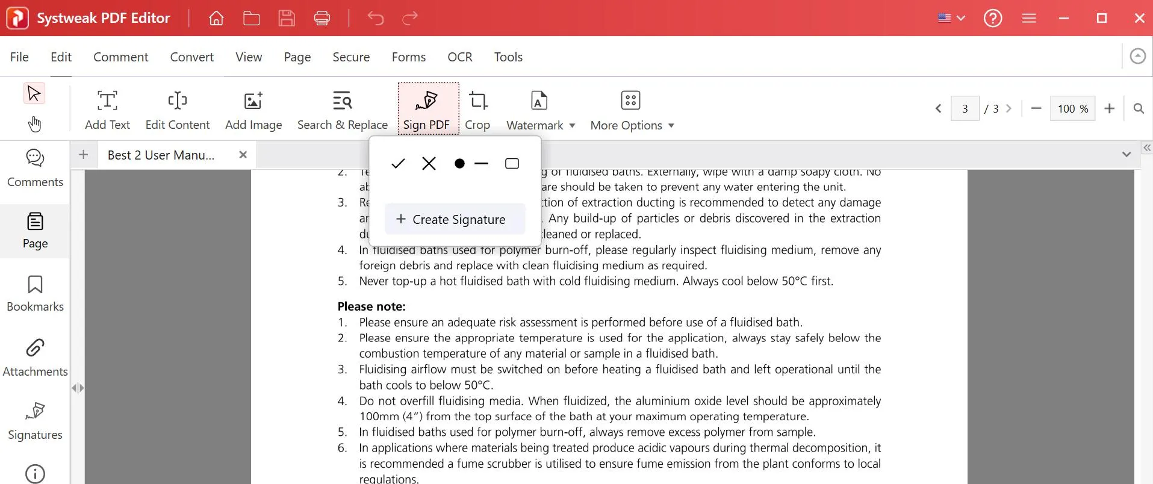
Task: Click the info circle sidebar icon
Action: 35,474
